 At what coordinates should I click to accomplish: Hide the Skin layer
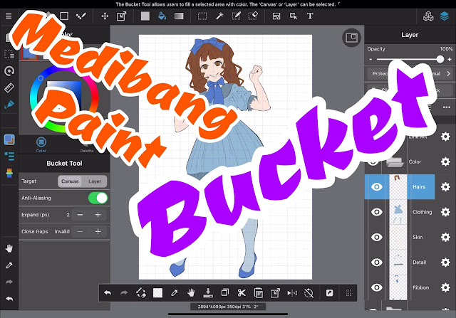pyautogui.click(x=377, y=238)
